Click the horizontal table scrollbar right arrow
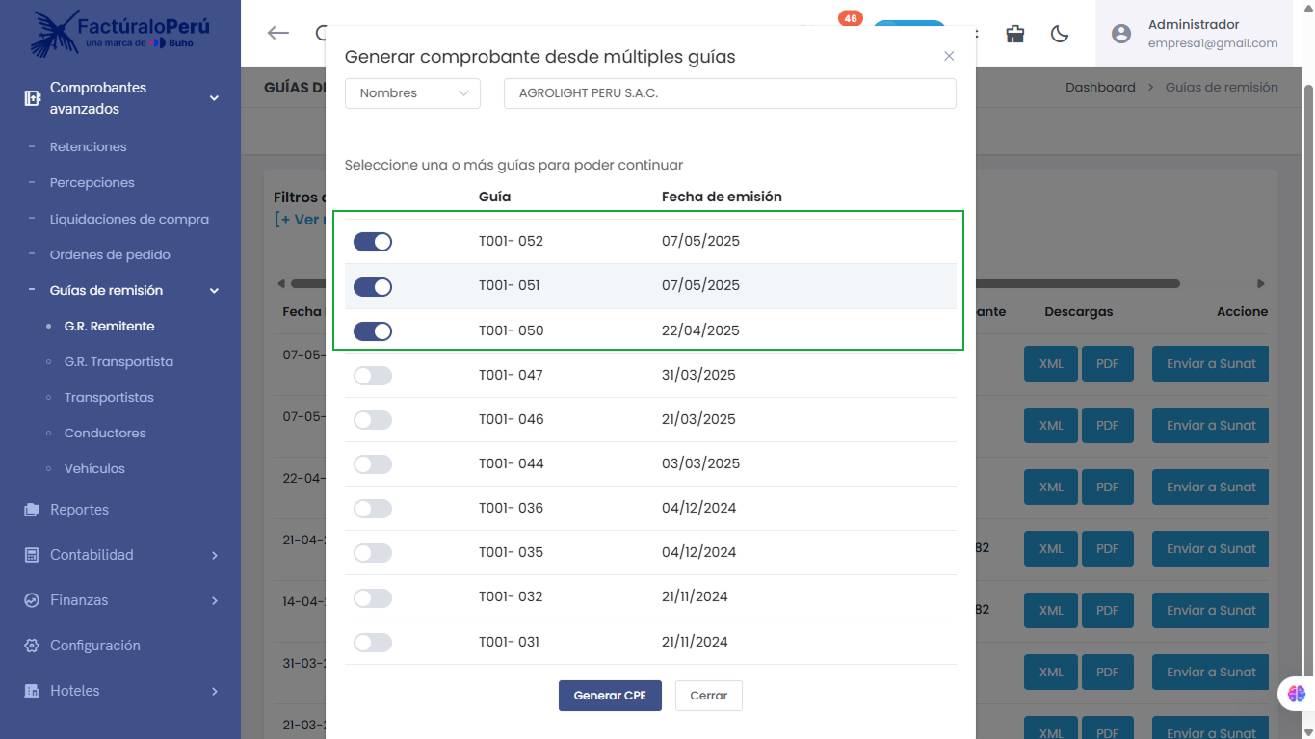 coord(1260,284)
